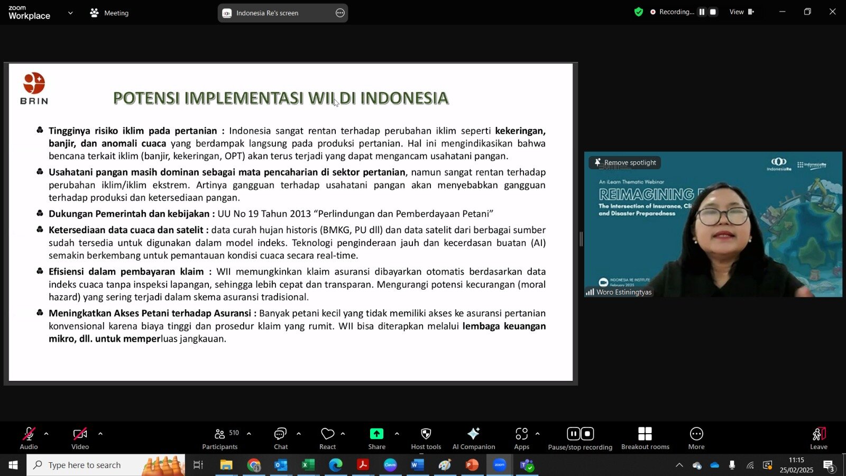Pause recording from the top bar
The width and height of the screenshot is (846, 476).
[702, 12]
